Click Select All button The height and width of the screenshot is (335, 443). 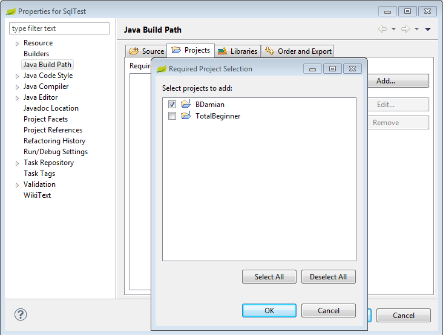click(269, 277)
